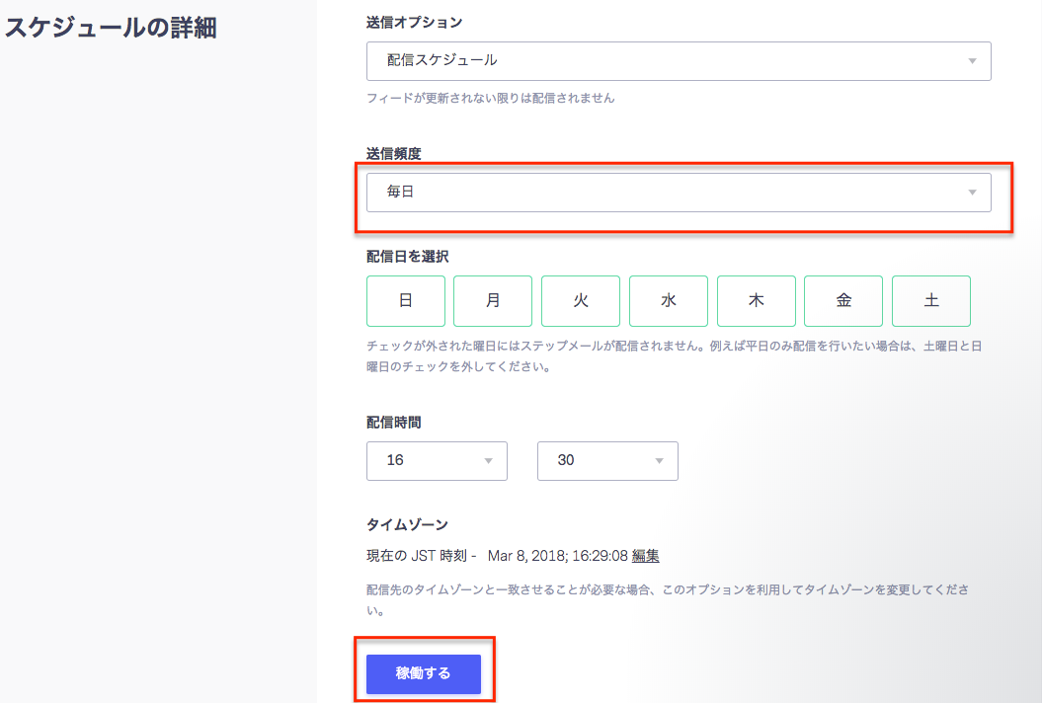Open the delivery minute dropdown showing 30

coord(607,460)
